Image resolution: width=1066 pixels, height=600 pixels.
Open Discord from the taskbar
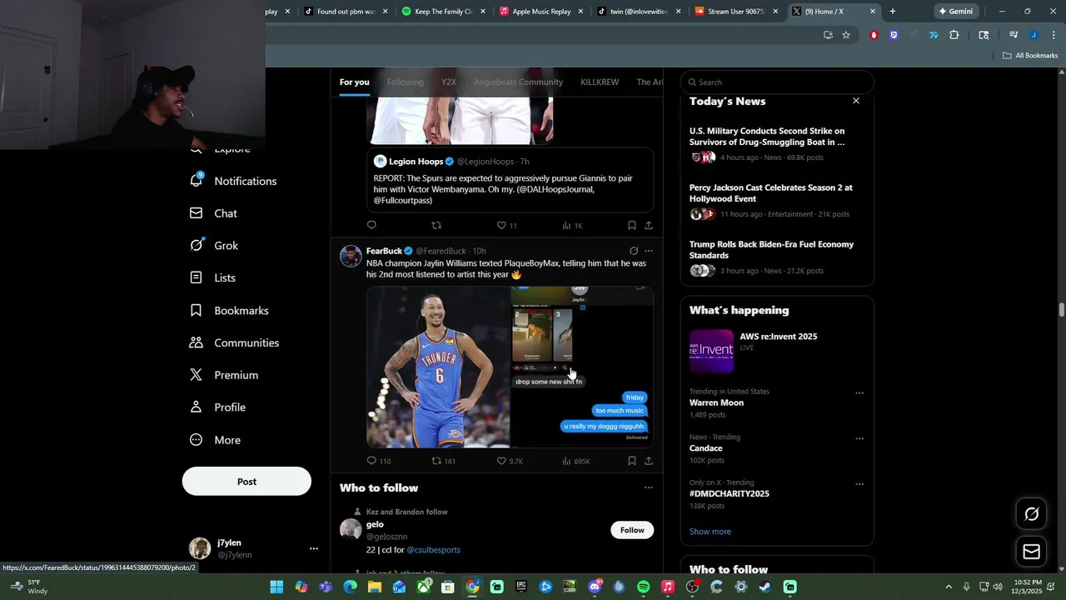(595, 587)
